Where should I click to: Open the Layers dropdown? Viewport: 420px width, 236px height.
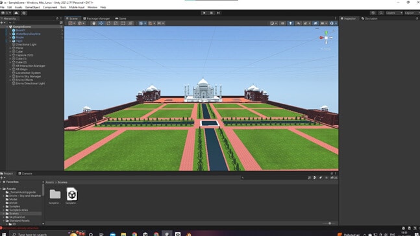click(394, 13)
